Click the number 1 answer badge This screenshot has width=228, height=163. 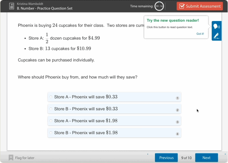coord(177,98)
